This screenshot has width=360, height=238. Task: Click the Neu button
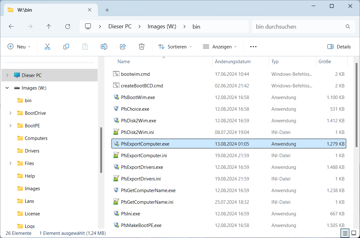click(x=19, y=47)
